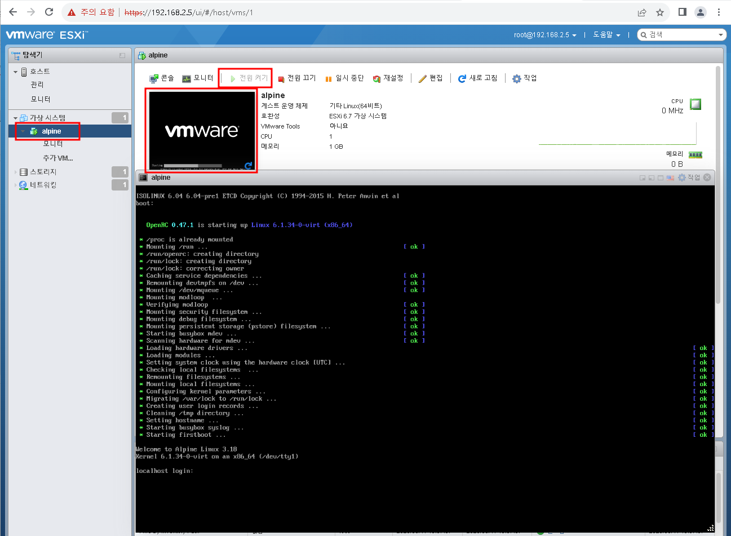This screenshot has height=536, width=731.
Task: Click the ESXi 6.7 가상 시스템 compatibility value
Action: point(358,116)
